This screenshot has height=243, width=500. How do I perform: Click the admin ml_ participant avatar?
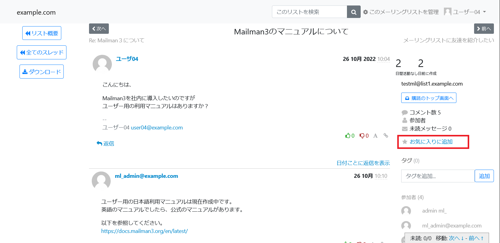[406, 211]
